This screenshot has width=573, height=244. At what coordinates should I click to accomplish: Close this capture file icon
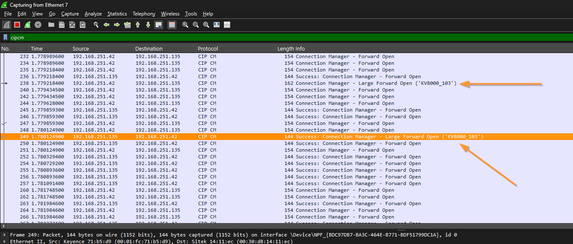72,25
